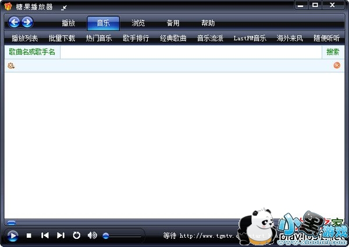This screenshot has height=247, width=349.
Task: Skip to the previous track
Action: tap(45, 235)
